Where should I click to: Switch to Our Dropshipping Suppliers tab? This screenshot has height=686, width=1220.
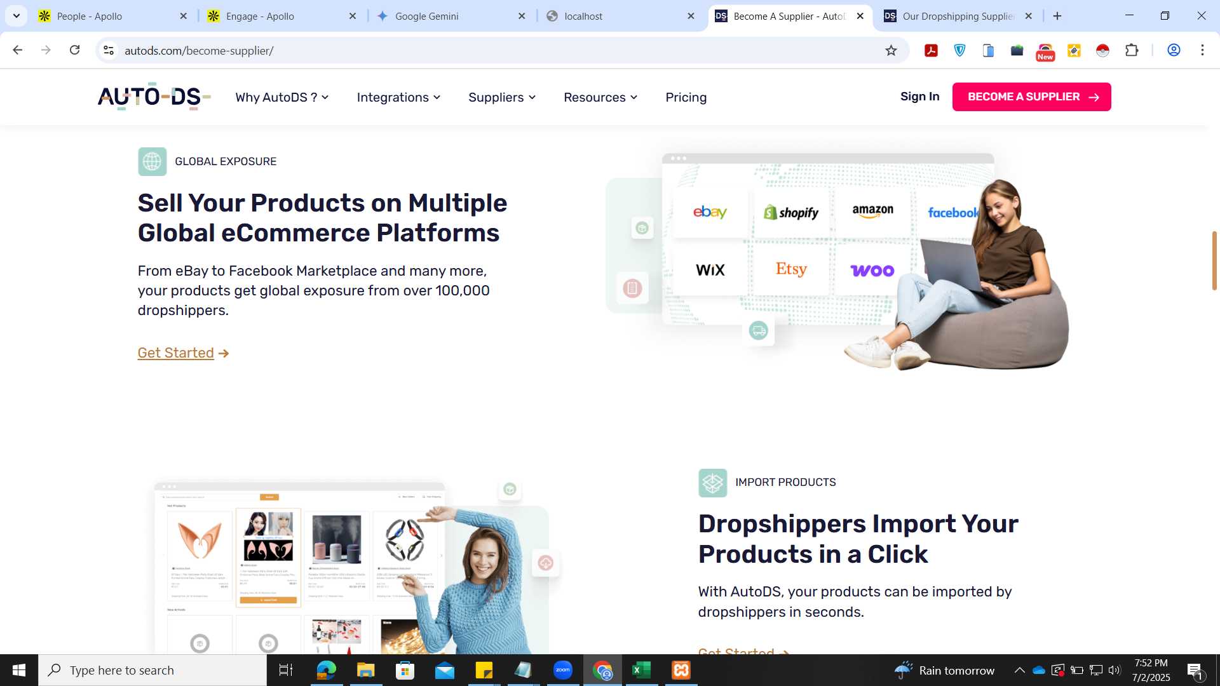pos(958,16)
